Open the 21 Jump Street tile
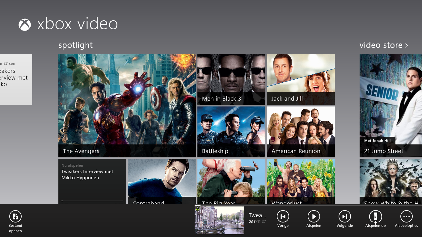Viewport: 422px width, 237px height. [391, 106]
